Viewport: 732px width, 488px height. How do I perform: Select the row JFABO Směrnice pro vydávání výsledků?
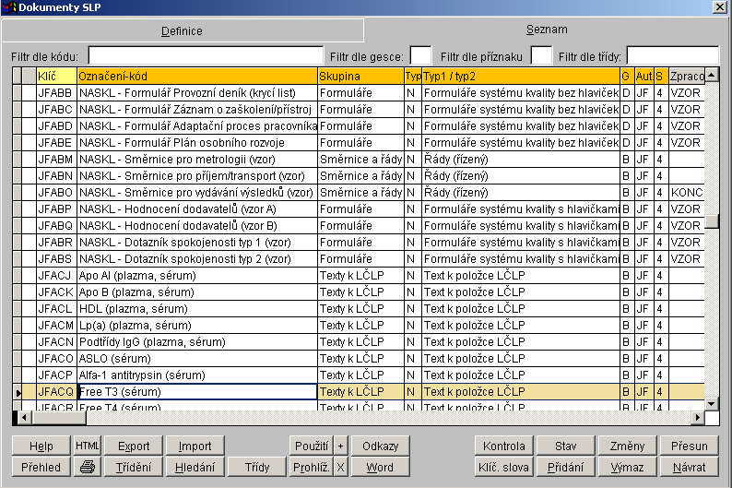click(x=197, y=192)
